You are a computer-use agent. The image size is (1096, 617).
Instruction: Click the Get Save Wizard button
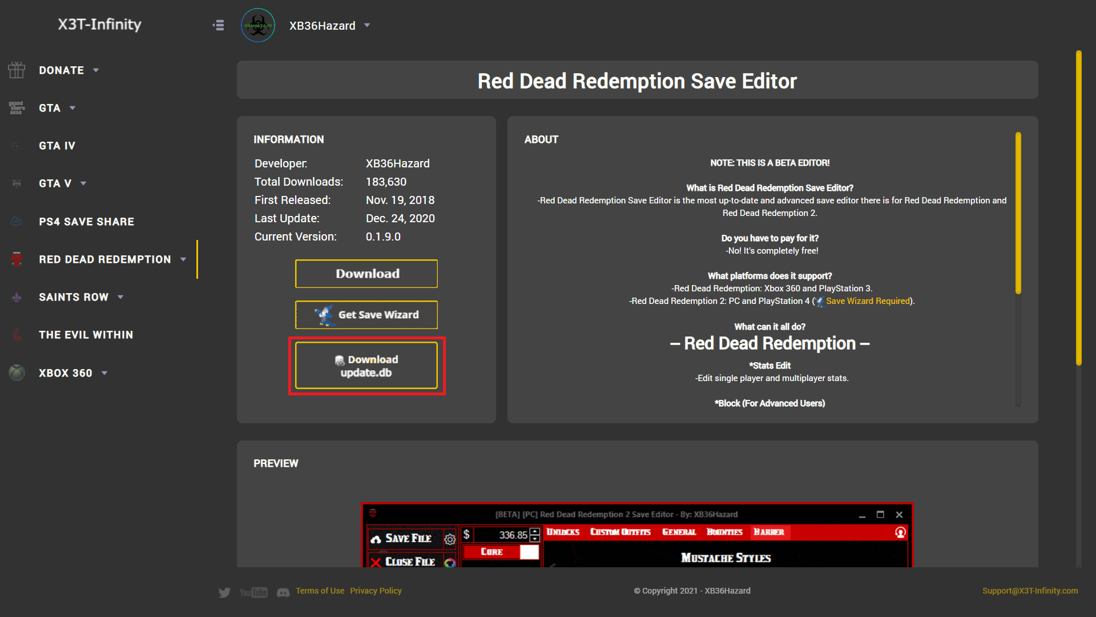(x=366, y=315)
